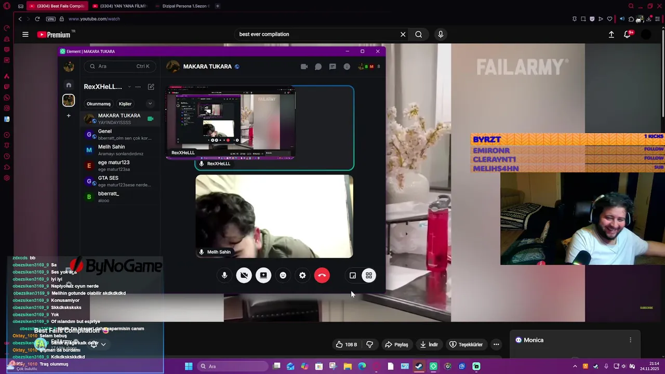Select the RexXHeLLL screen share thumbnail
665x374 pixels.
(231, 123)
